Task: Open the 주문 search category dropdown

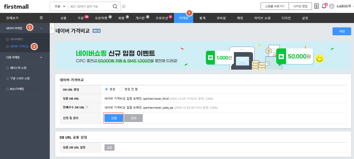Action: coord(59,7)
